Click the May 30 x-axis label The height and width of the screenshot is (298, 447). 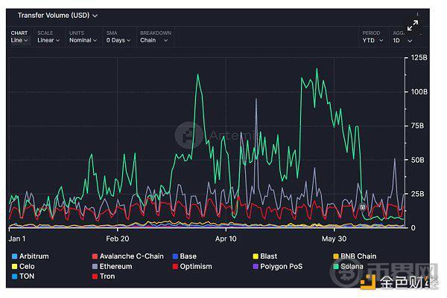pyautogui.click(x=334, y=239)
